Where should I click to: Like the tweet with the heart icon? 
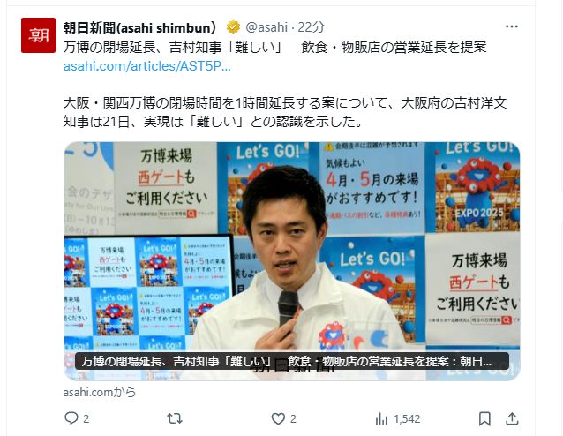pos(278,418)
